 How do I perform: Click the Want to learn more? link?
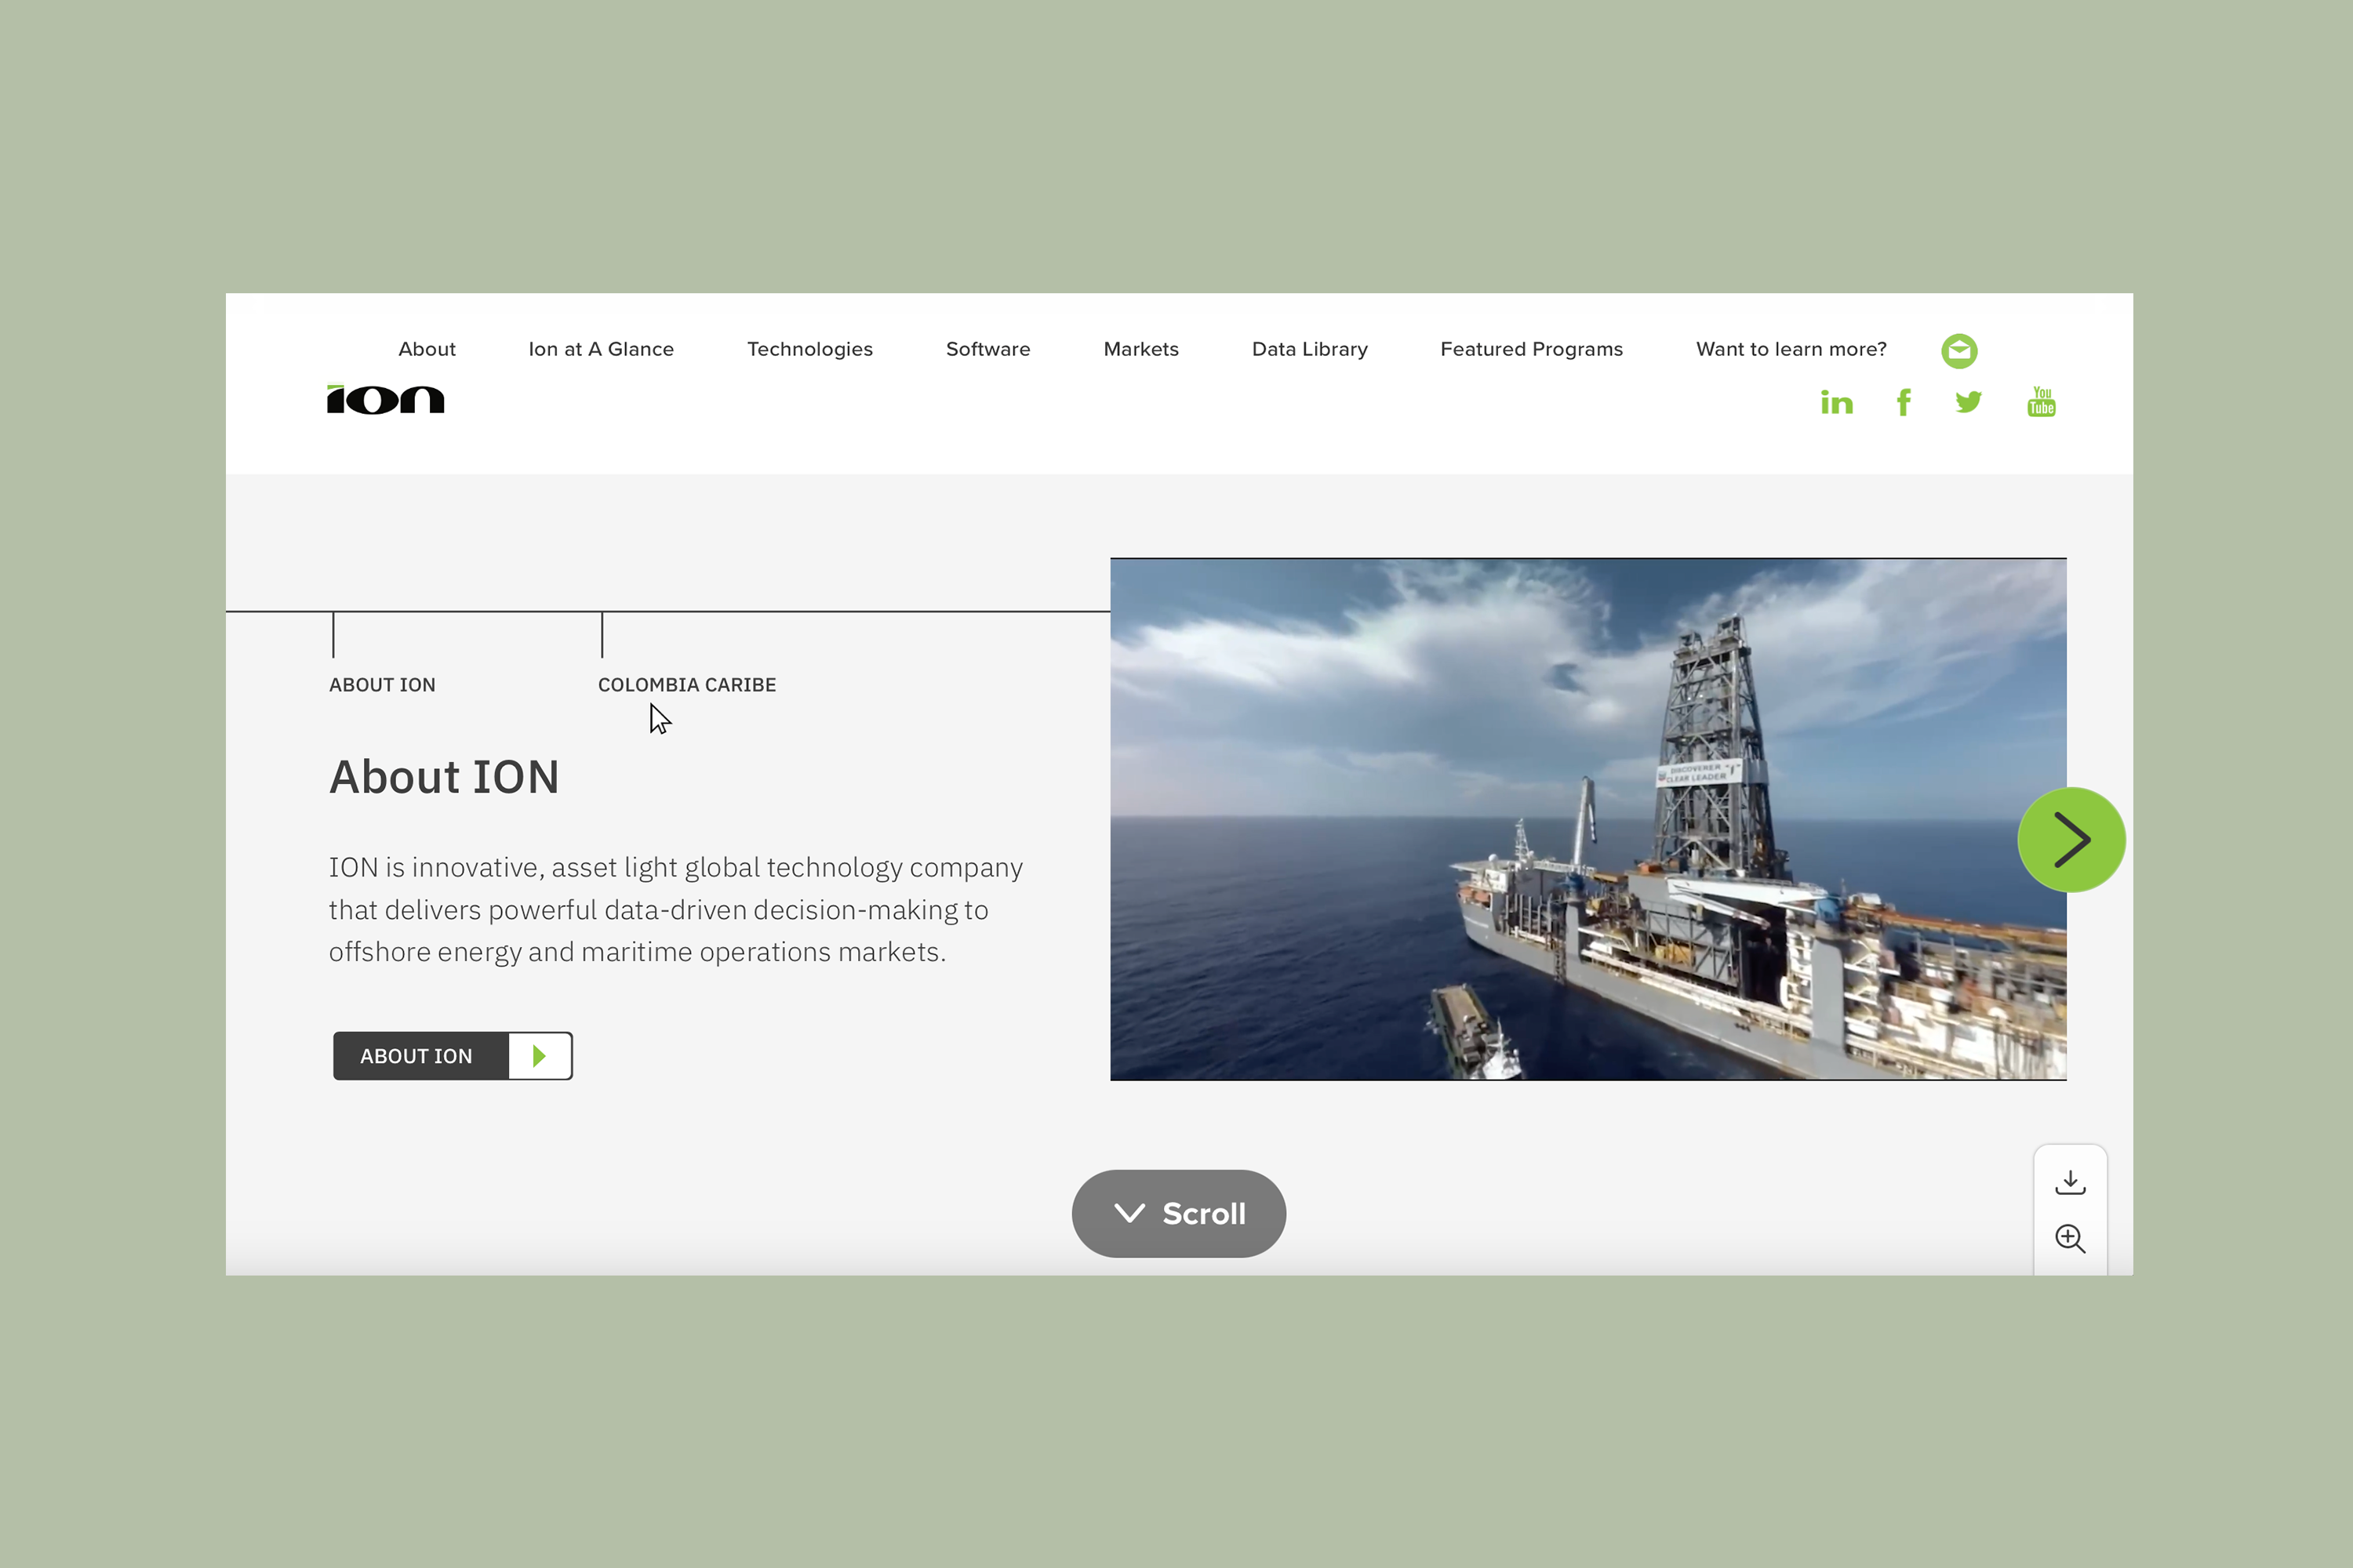point(1791,349)
